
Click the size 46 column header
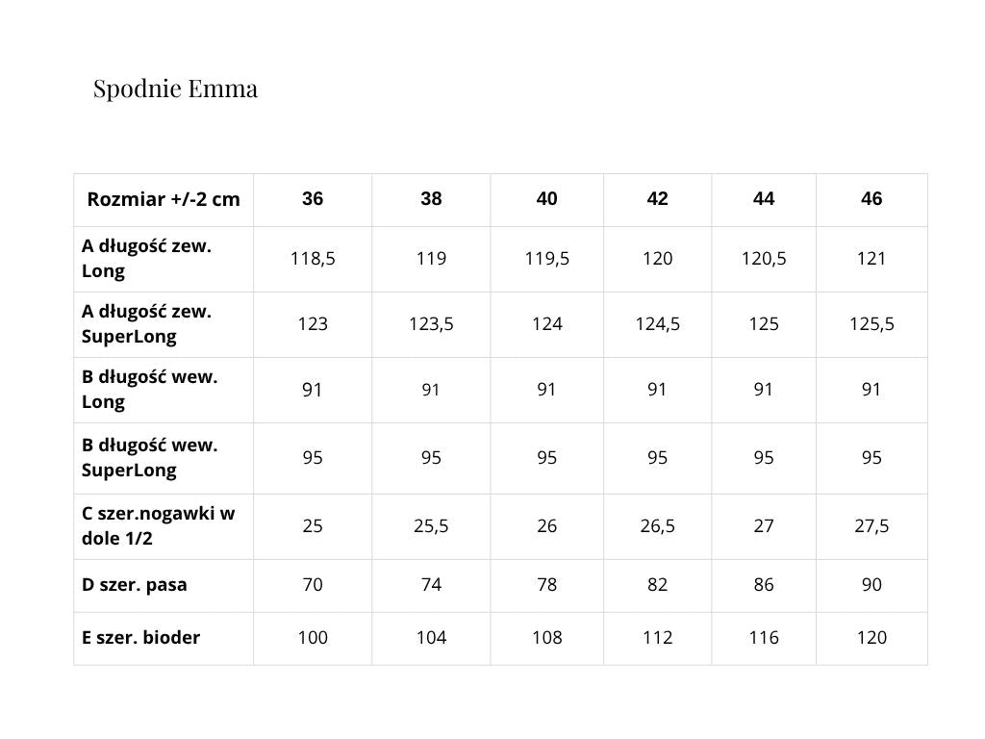click(871, 199)
